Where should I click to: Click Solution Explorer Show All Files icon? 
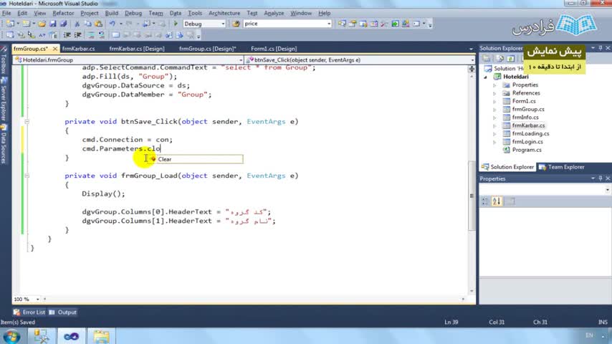click(x=499, y=59)
